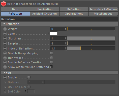Expand the Color channel arrow

click(48, 33)
